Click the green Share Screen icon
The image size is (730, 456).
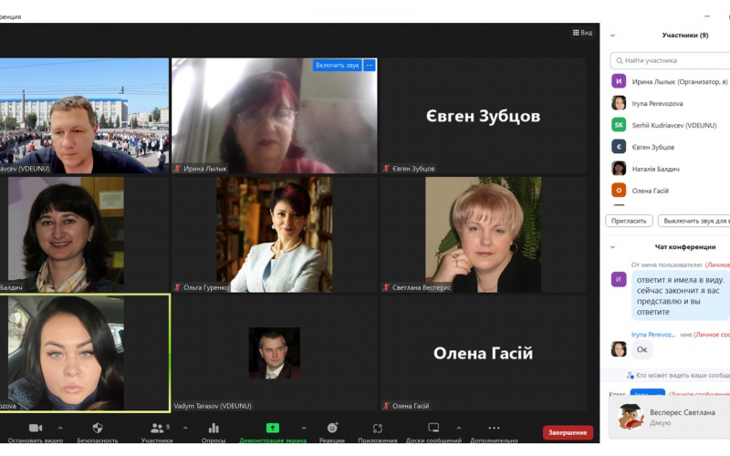tap(273, 428)
